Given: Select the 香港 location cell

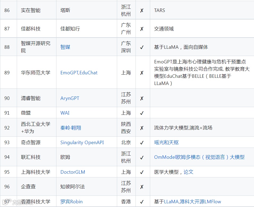Looking at the screenshot, I should click(x=126, y=201).
